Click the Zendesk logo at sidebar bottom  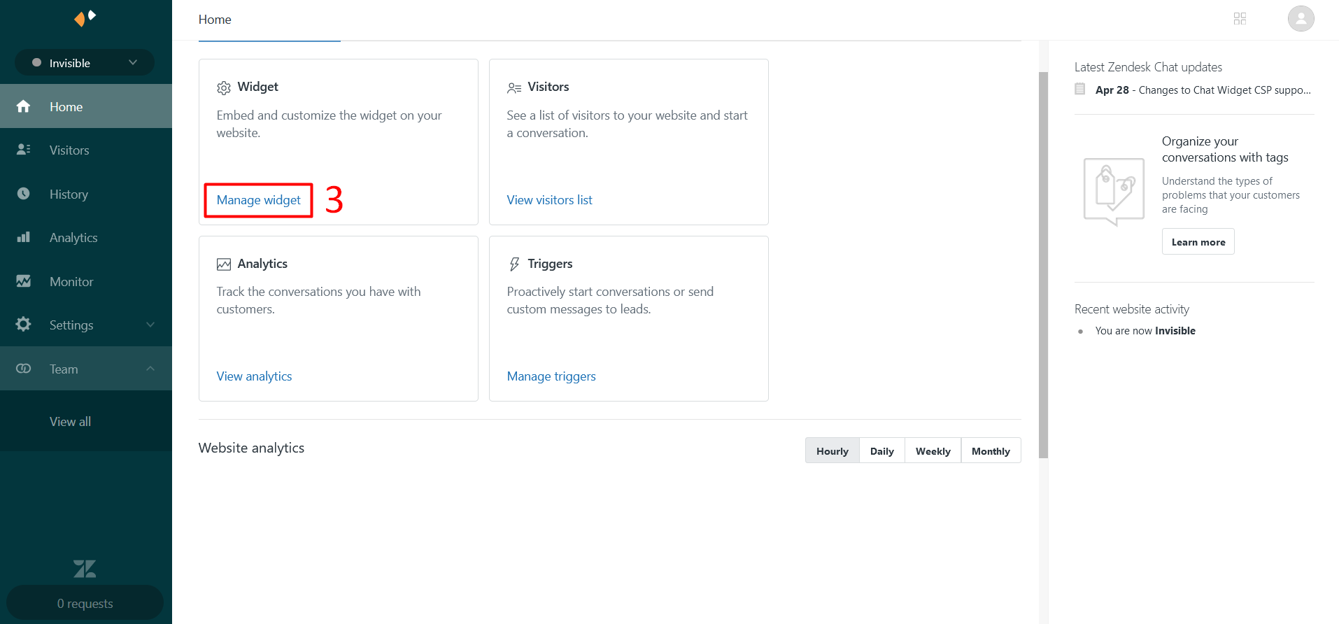[85, 568]
